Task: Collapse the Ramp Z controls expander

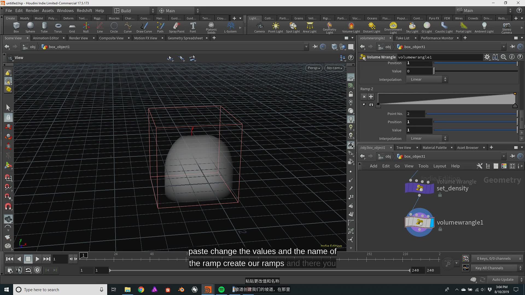Action: click(364, 105)
